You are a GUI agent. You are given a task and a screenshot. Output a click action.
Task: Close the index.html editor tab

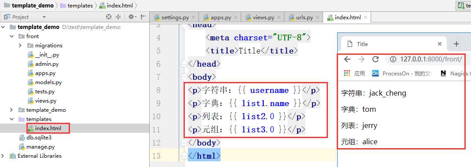click(x=365, y=18)
